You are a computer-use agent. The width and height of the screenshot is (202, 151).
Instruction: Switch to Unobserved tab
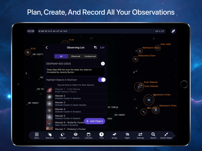90,56
